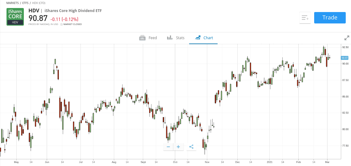Click the MARKET CLOSED status text
Viewport: 351px width, 166px height.
[x=72, y=24]
